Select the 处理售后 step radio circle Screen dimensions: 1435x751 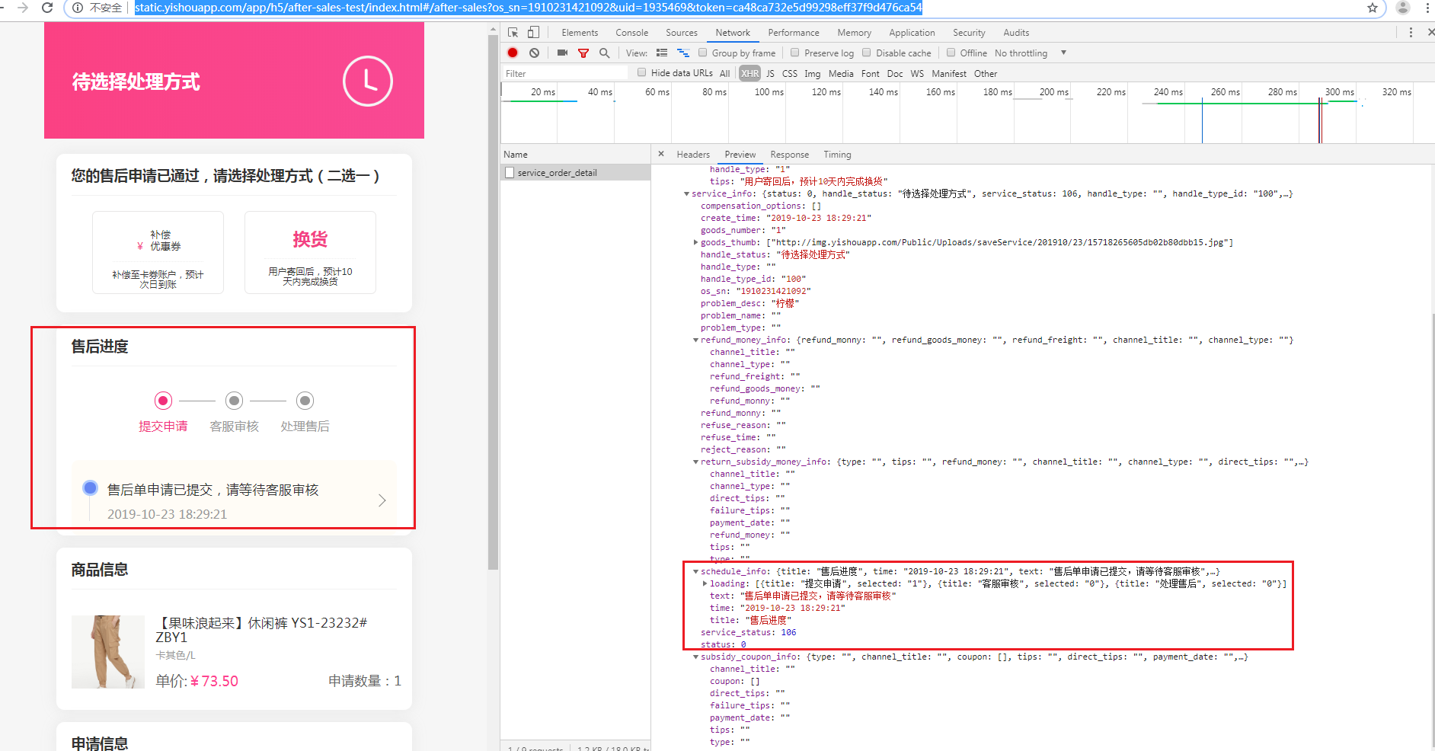pos(305,401)
